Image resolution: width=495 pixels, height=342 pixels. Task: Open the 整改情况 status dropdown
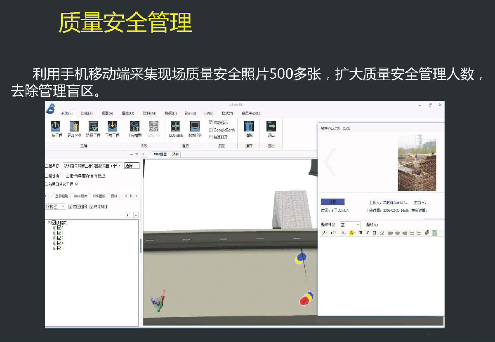pyautogui.click(x=357, y=225)
